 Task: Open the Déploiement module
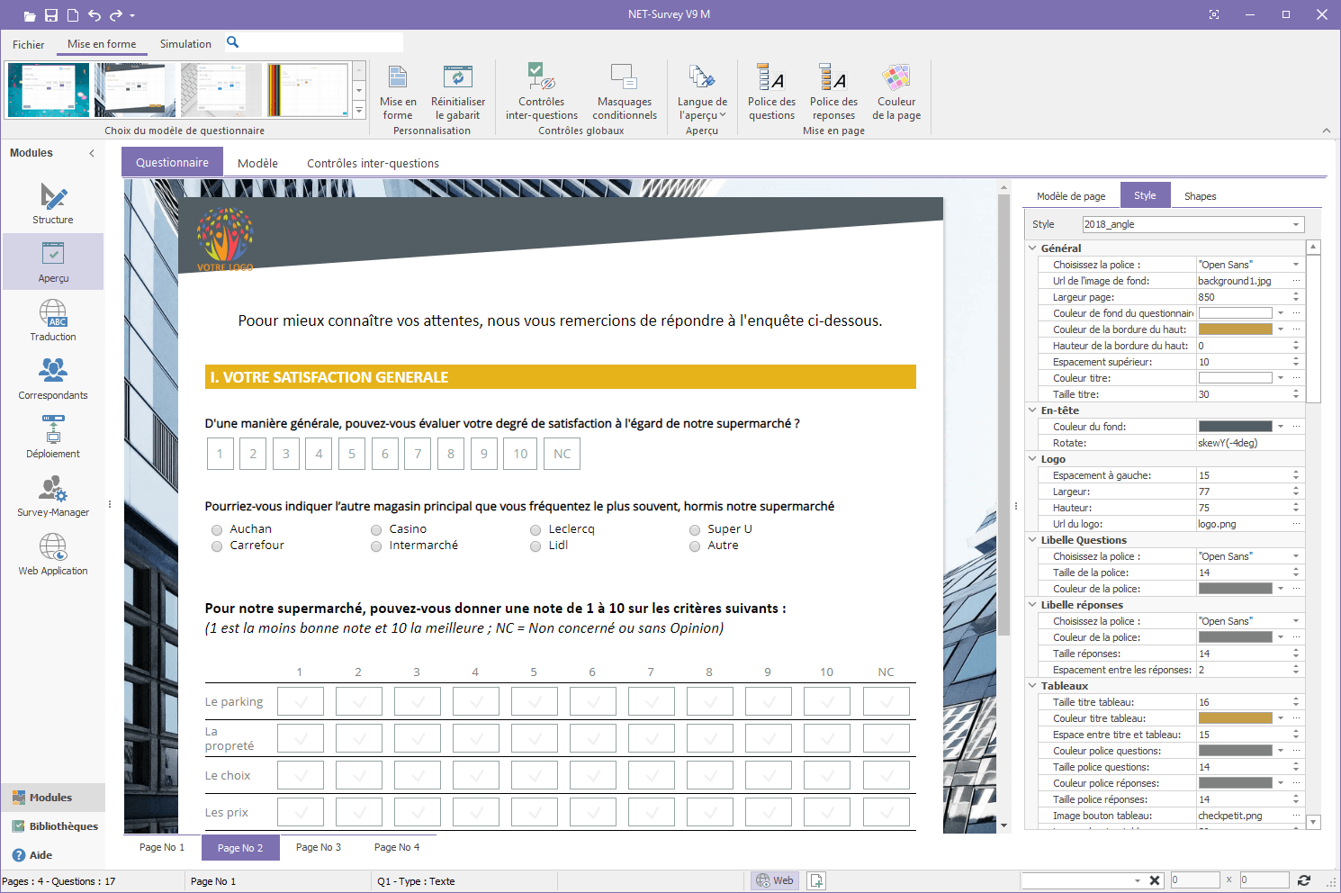(53, 437)
